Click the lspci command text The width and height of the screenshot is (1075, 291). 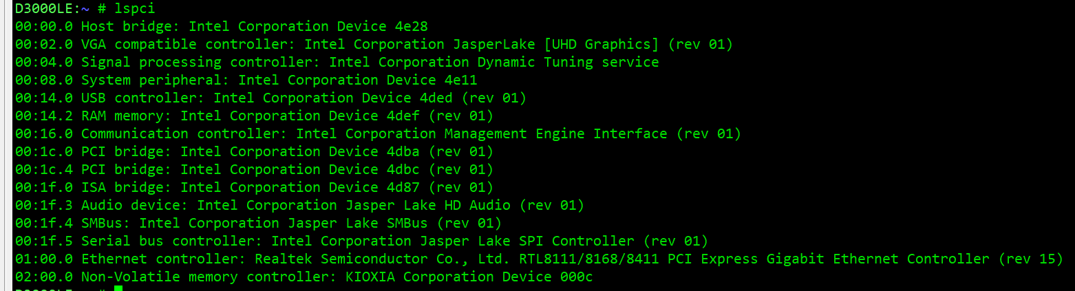tap(135, 9)
